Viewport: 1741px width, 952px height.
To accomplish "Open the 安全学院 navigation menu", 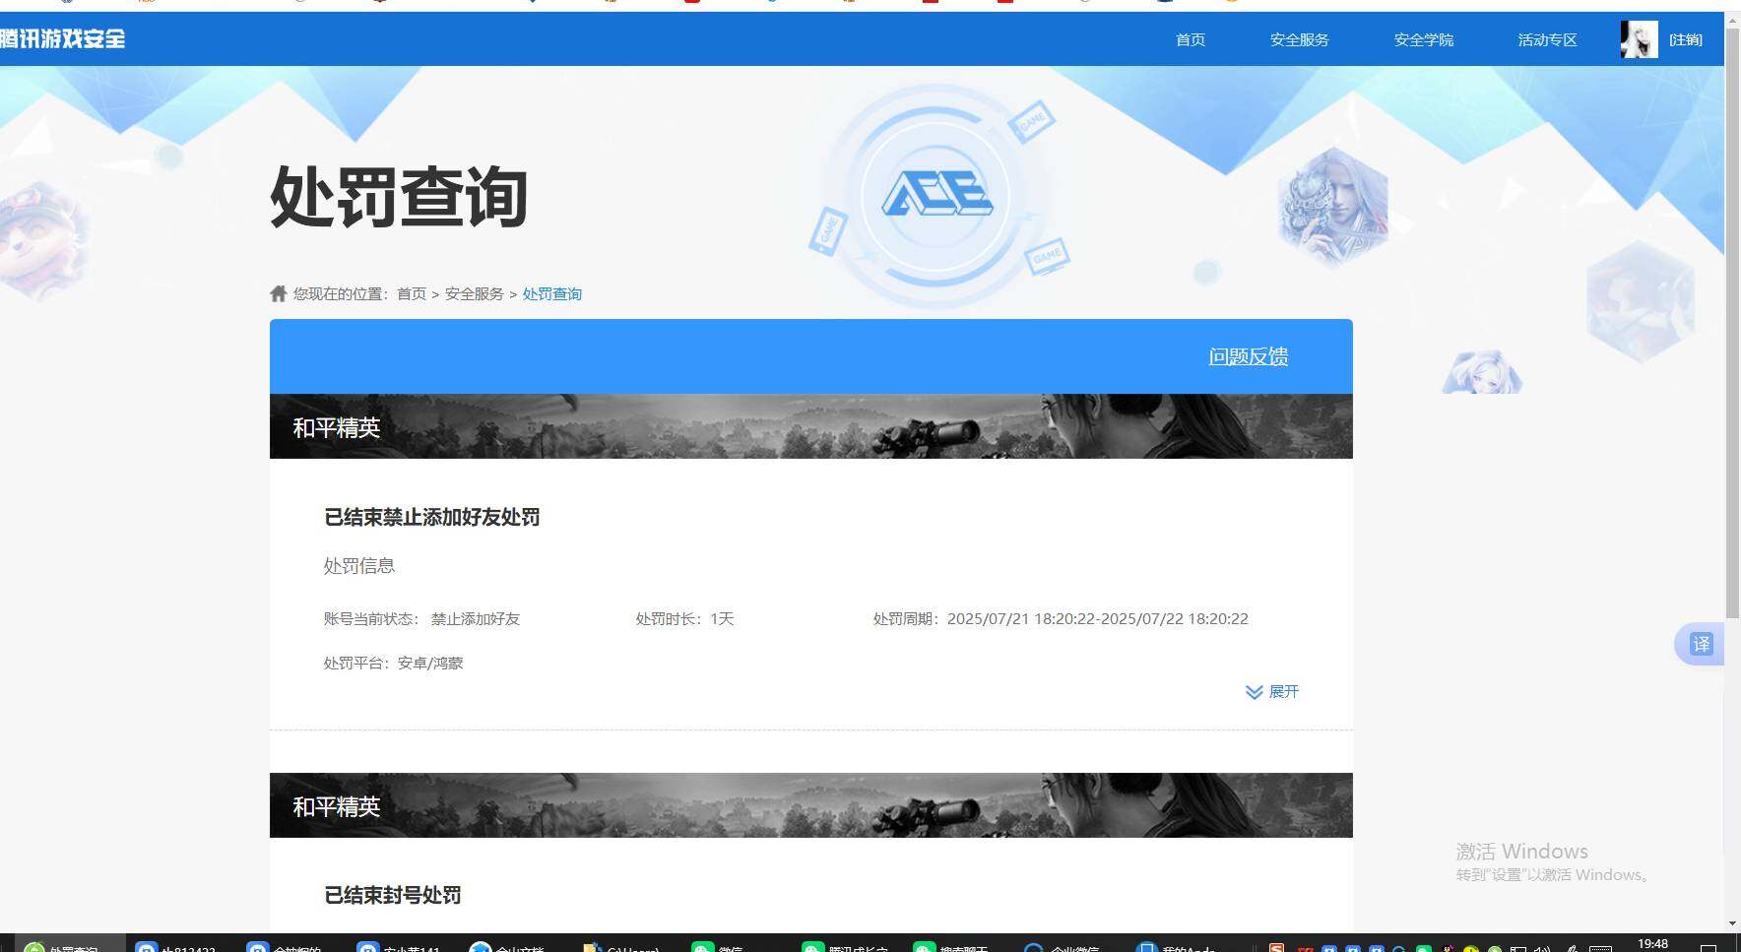I will 1422,39.
